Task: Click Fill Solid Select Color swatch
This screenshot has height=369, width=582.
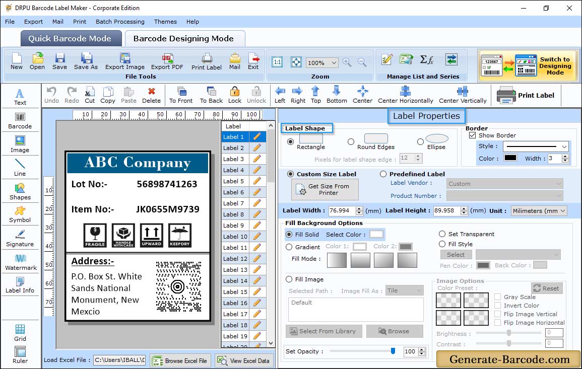Action: click(x=376, y=235)
